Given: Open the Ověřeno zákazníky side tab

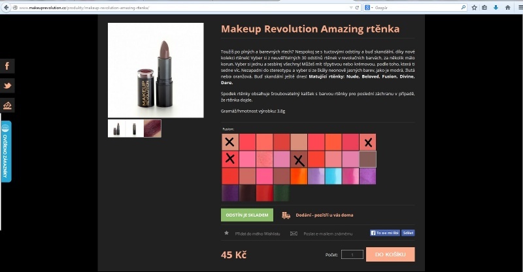Looking at the screenshot, I should point(6,151).
